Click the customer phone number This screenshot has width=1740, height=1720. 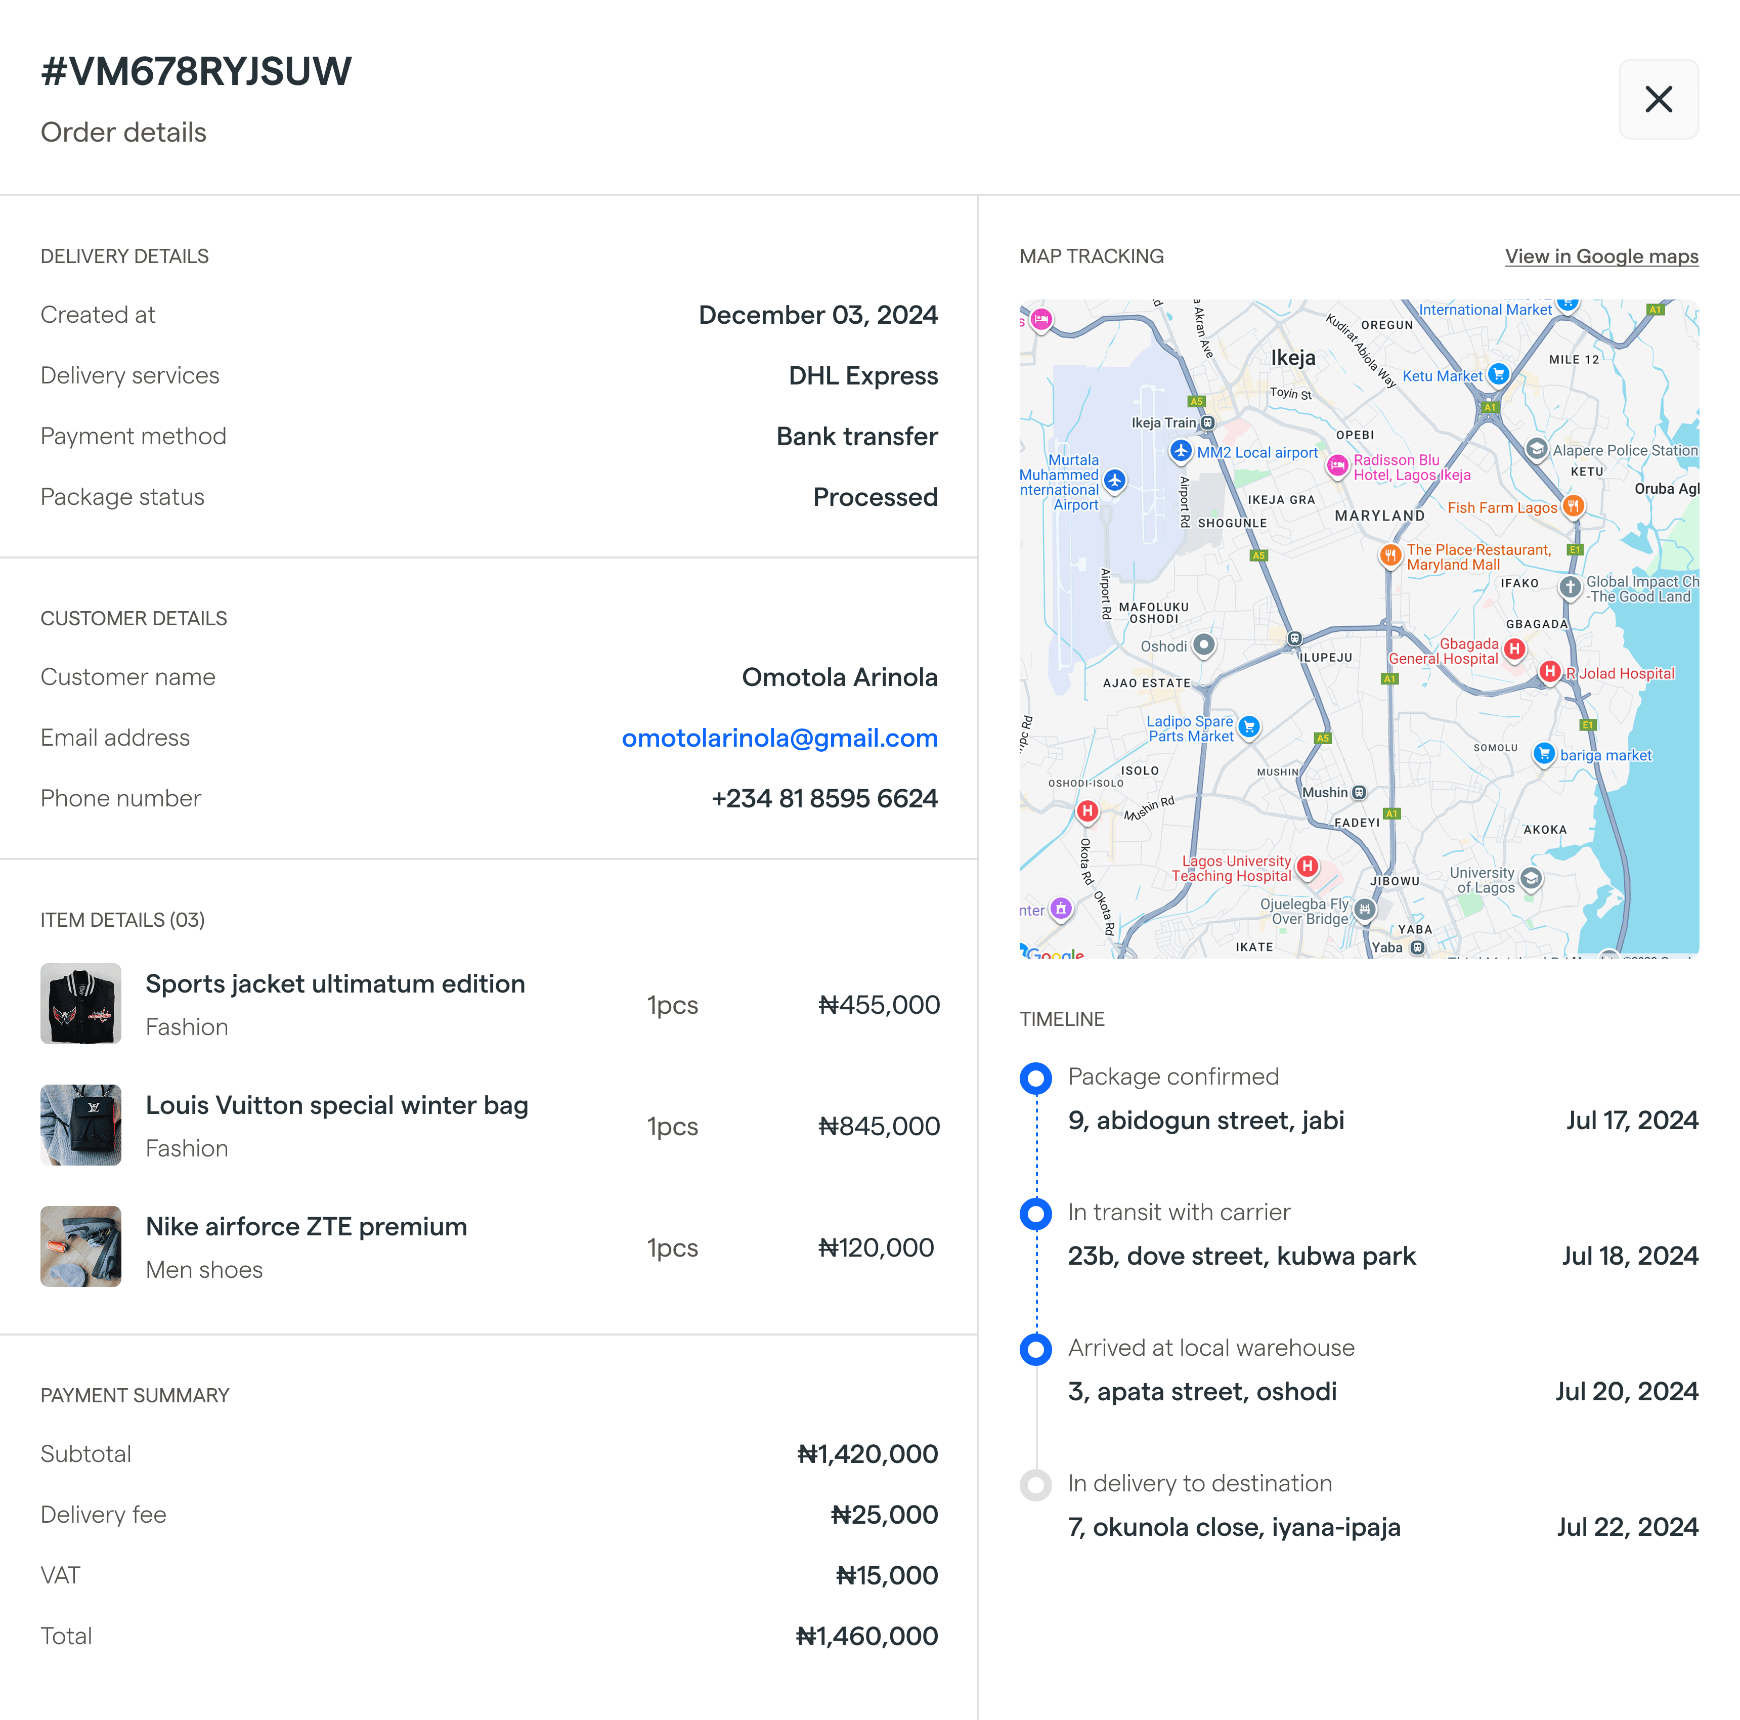[824, 799]
